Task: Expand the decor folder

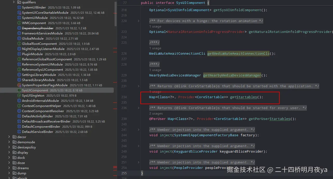Action: tap(9, 137)
